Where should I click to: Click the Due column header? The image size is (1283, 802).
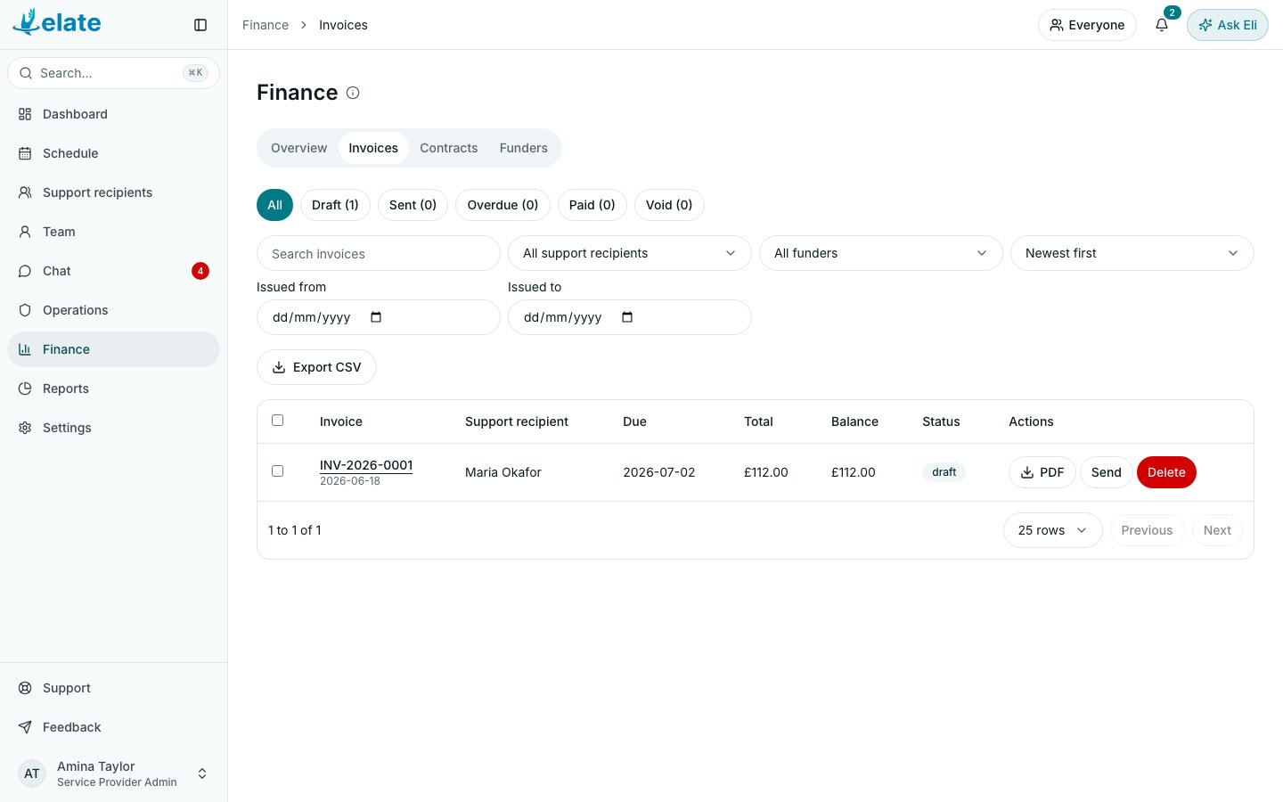[x=634, y=421]
